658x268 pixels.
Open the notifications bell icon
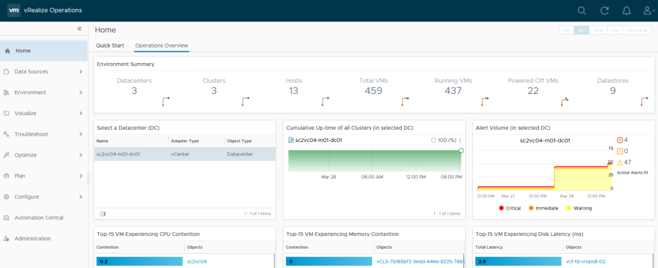point(627,10)
